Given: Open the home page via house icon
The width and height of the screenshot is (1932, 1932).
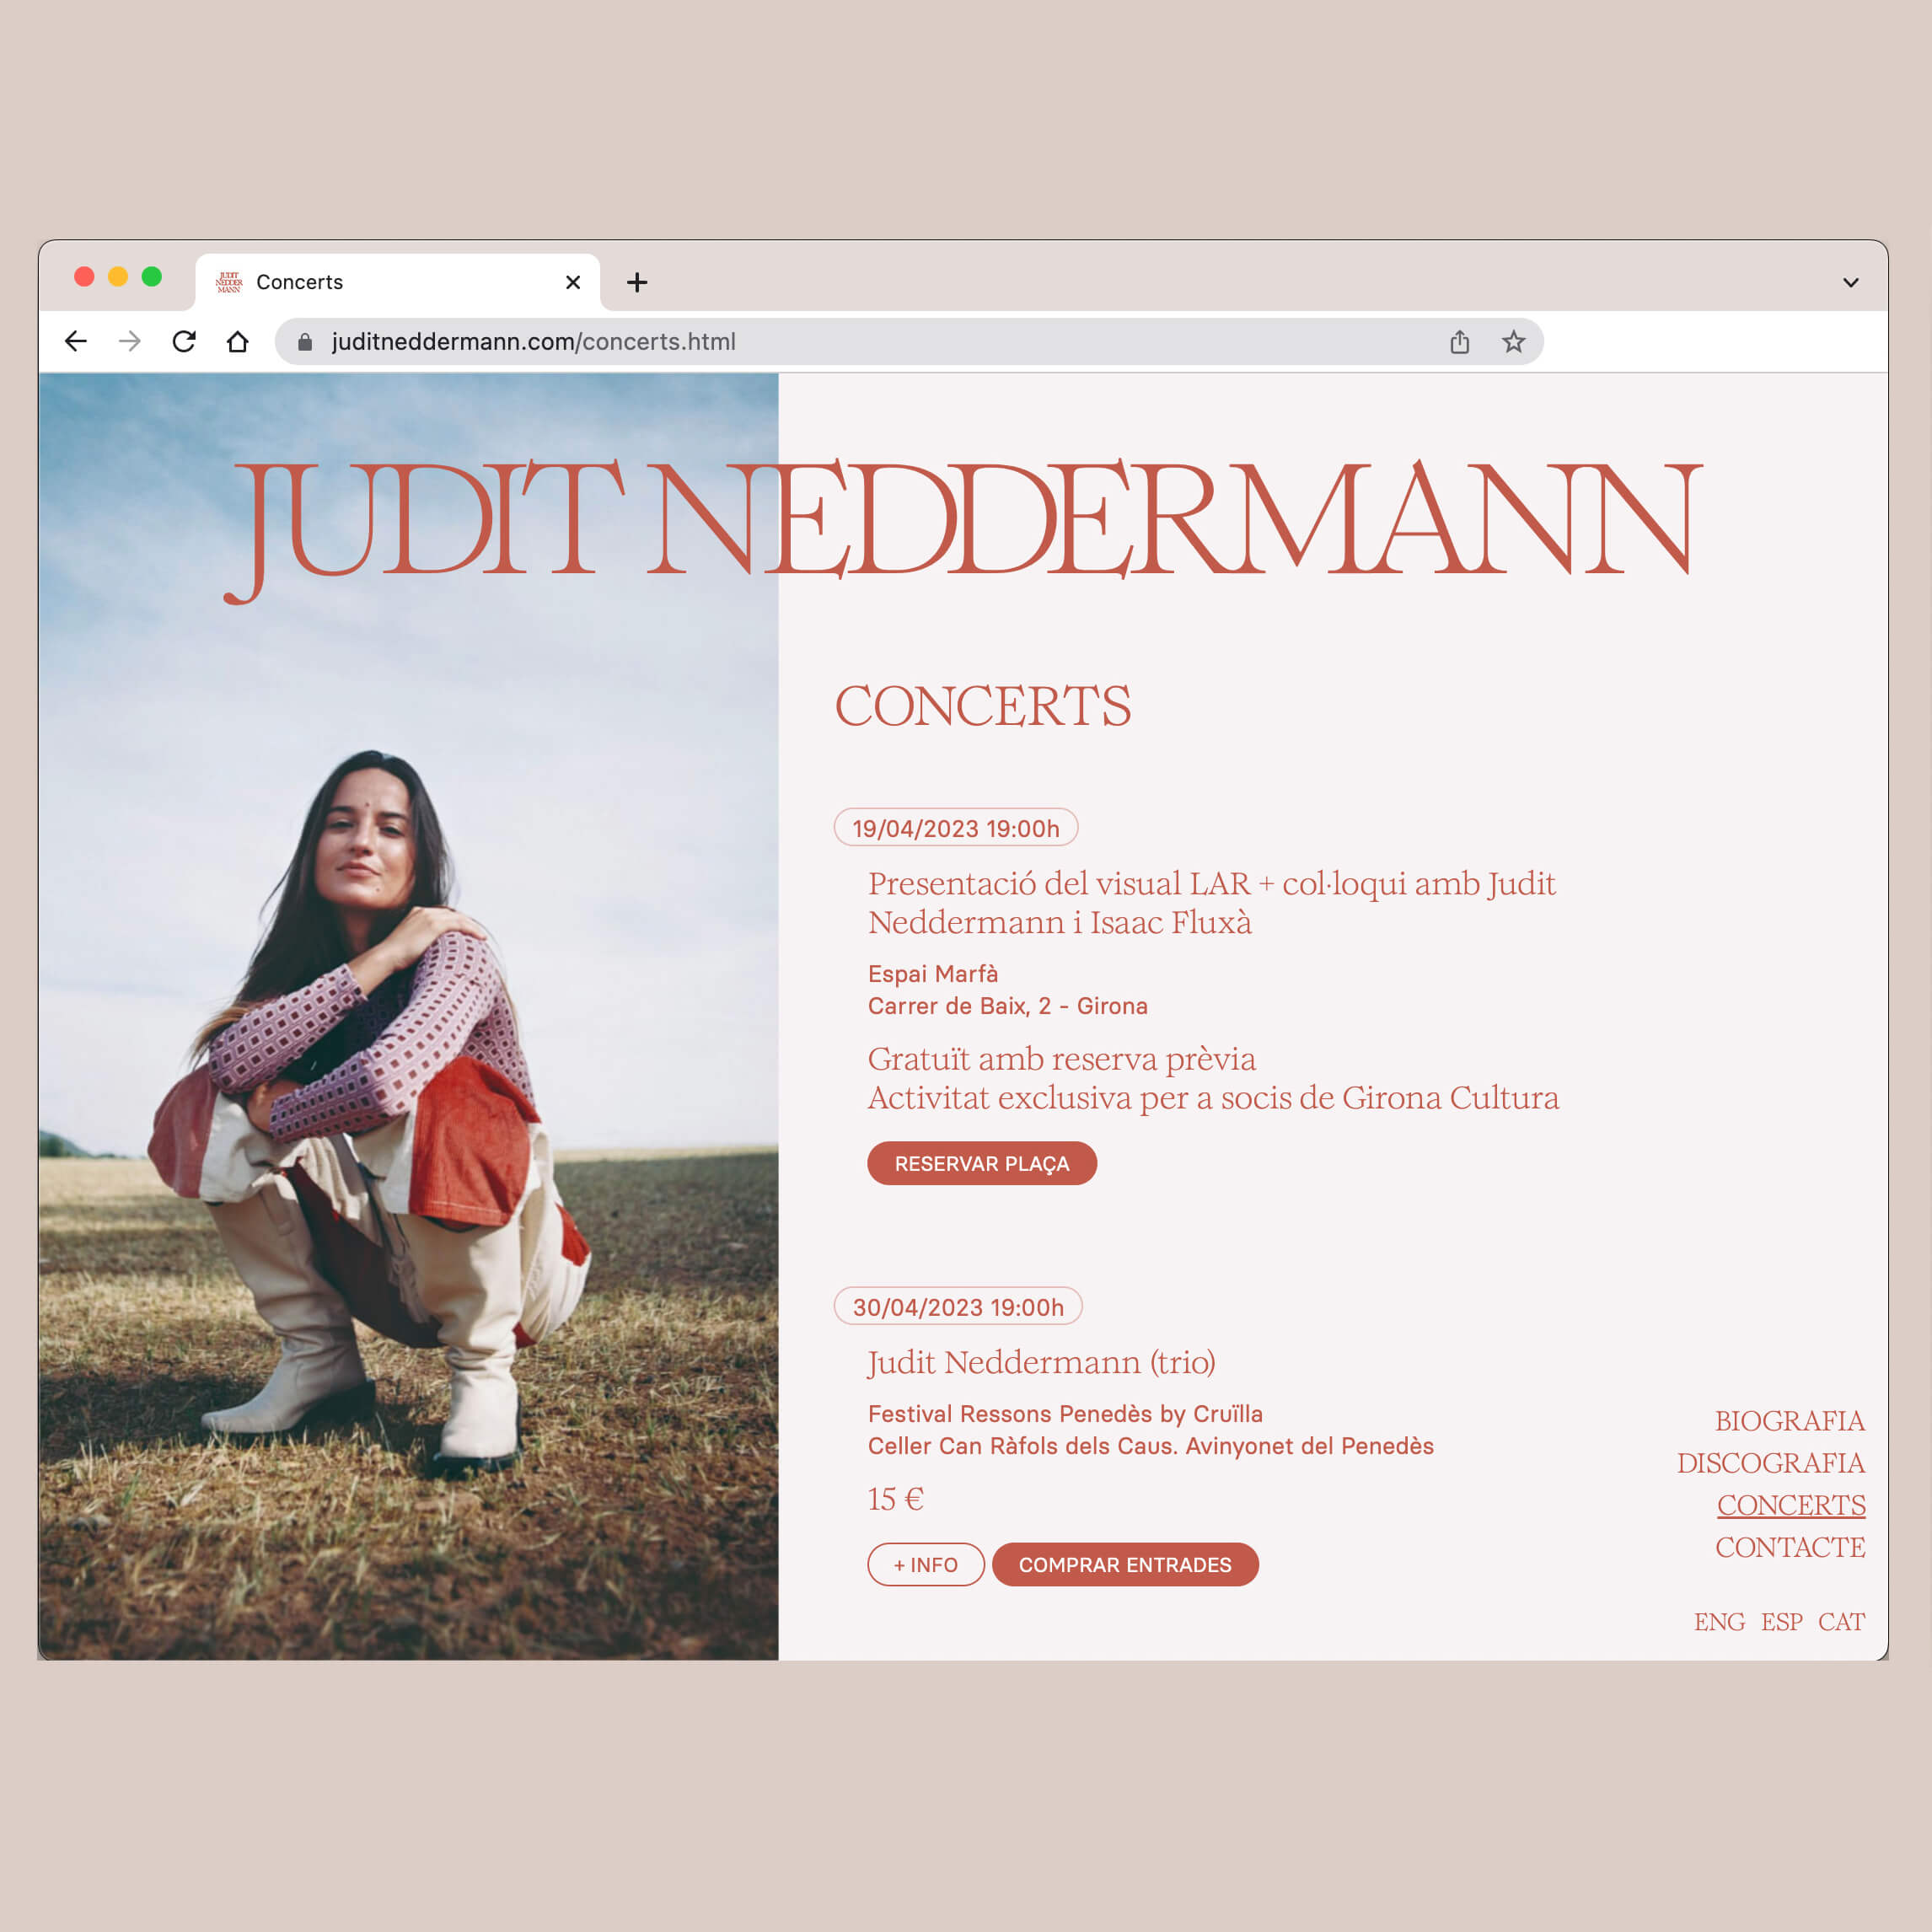Looking at the screenshot, I should coord(237,342).
